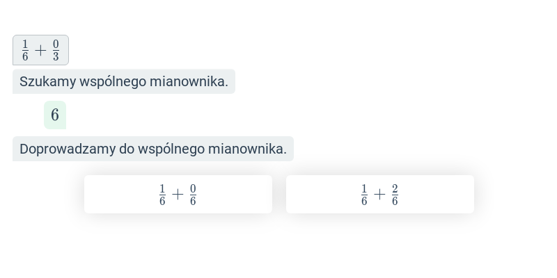Click the 1/6 fraction in the top expression

(x=25, y=50)
